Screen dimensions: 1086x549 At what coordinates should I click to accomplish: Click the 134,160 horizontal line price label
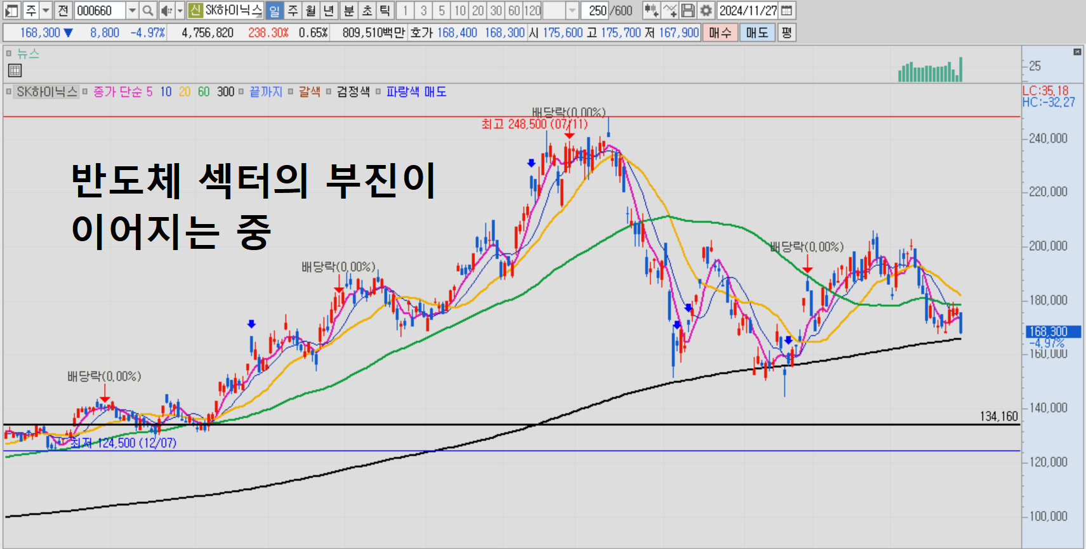click(x=998, y=416)
